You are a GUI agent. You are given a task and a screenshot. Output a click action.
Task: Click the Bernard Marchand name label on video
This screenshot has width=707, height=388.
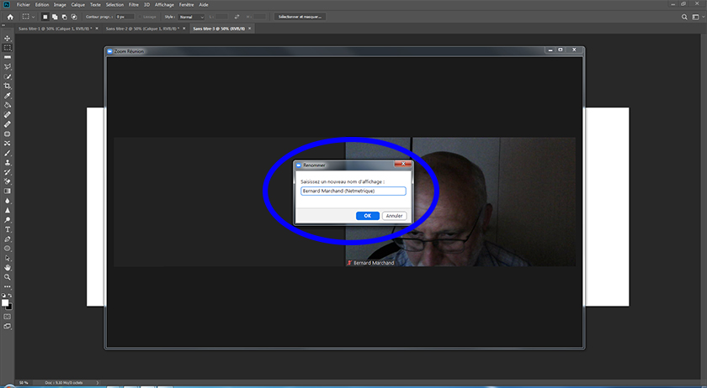(x=374, y=263)
